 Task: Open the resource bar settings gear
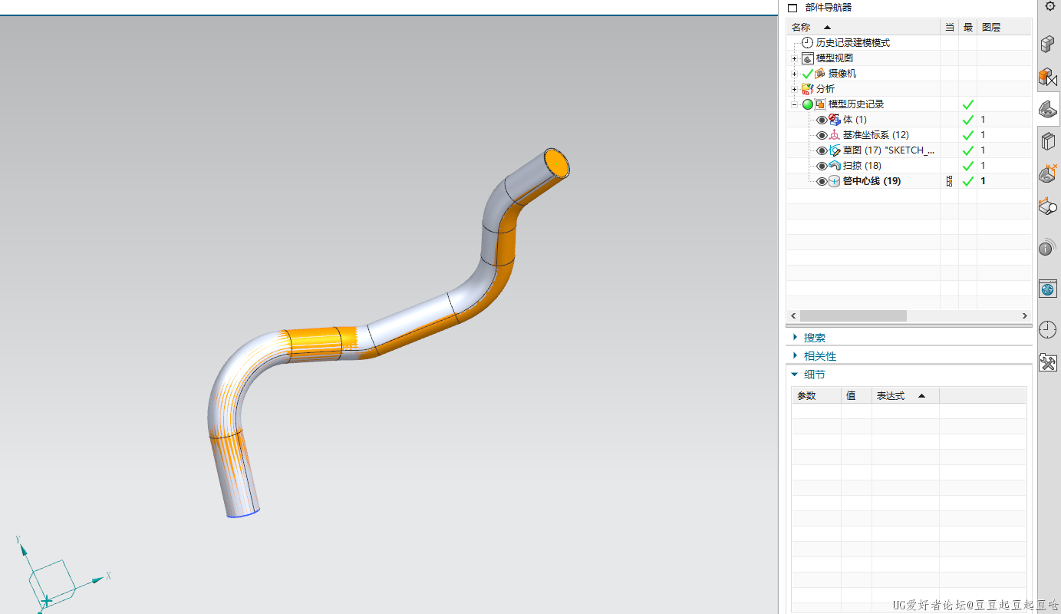(x=1049, y=6)
